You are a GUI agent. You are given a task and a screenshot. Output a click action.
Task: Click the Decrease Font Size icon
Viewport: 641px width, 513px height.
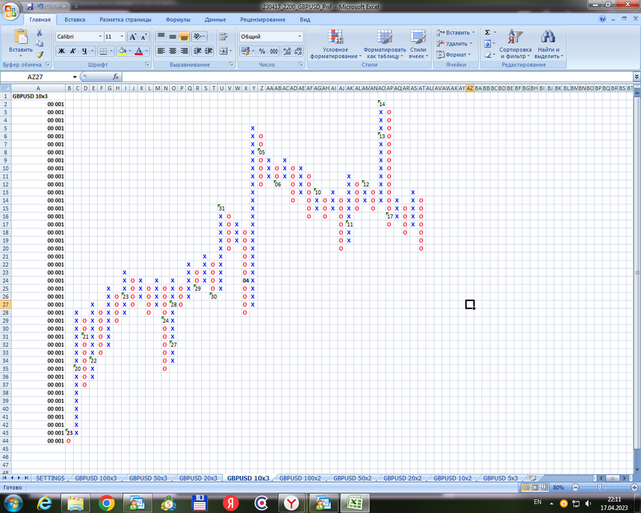coord(144,37)
